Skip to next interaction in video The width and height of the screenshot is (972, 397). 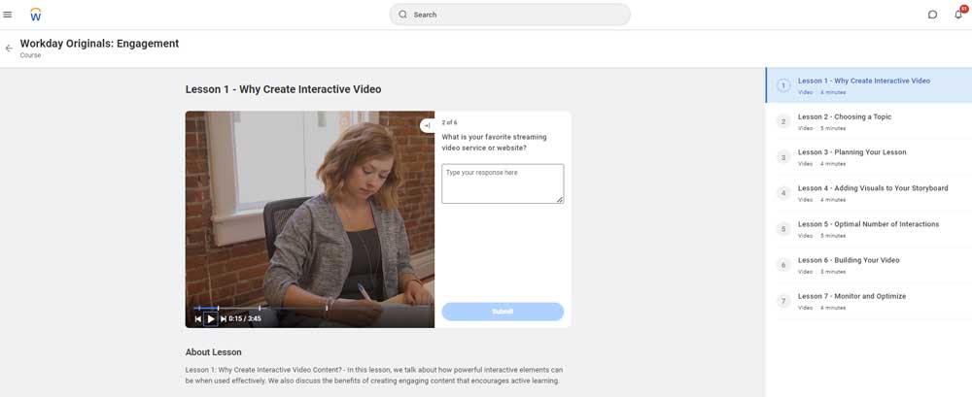tap(224, 319)
